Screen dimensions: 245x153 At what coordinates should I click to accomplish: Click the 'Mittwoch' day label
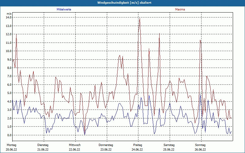75,145
